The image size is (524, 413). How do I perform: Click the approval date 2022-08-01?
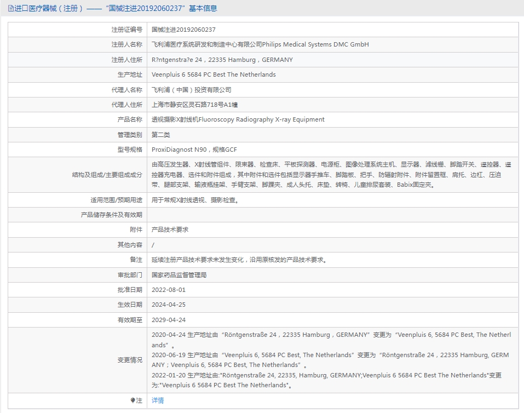coord(169,290)
